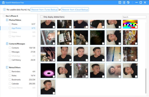Screen dimensions: 149x97
Task: Select the Notes/Others category icon
Action: tap(7, 67)
